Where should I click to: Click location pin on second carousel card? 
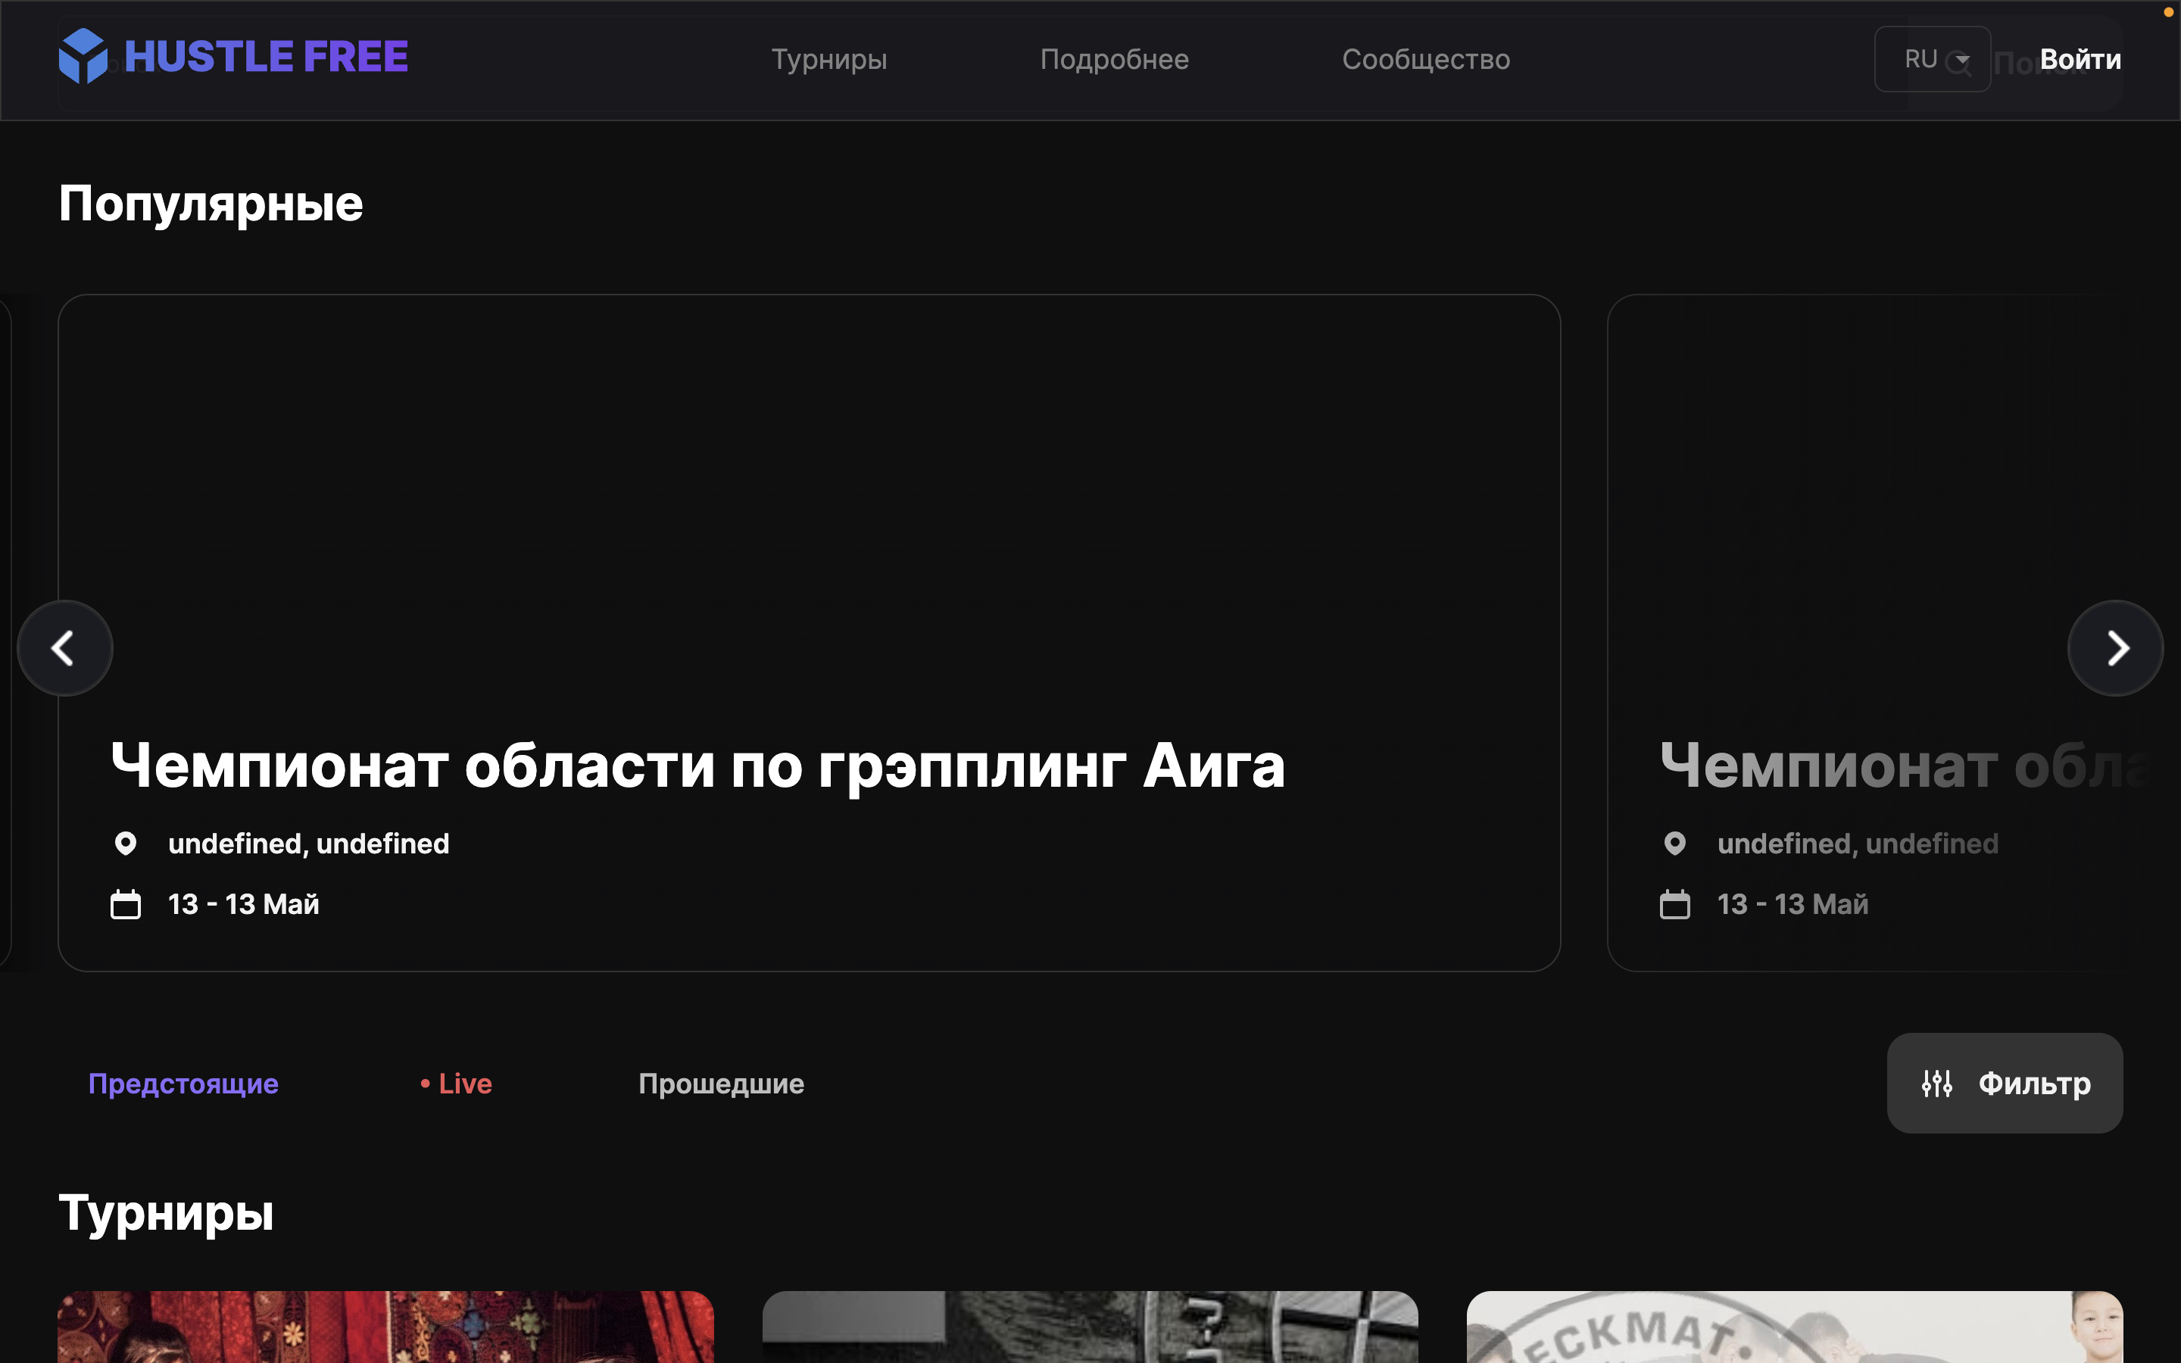tap(1674, 844)
